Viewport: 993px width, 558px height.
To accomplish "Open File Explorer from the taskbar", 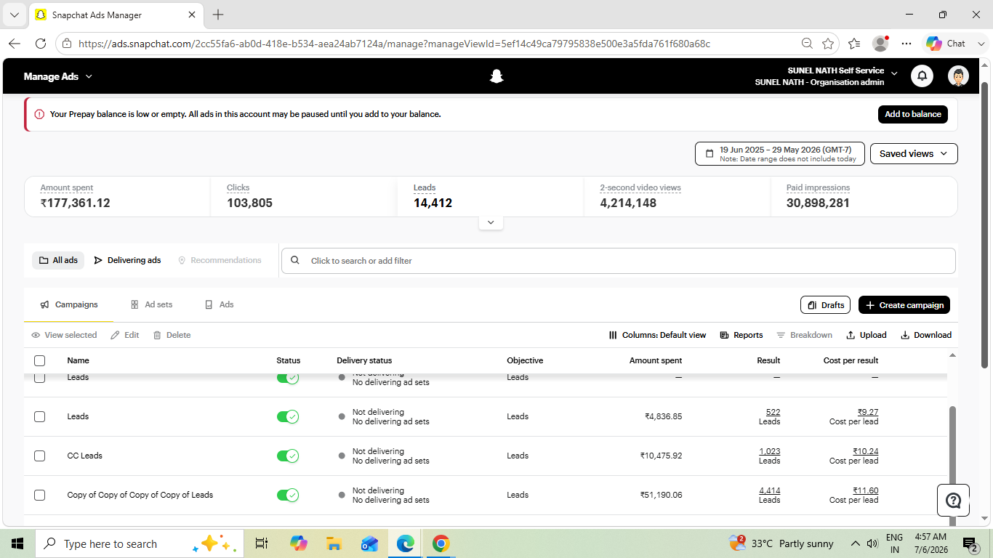I will 334,543.
